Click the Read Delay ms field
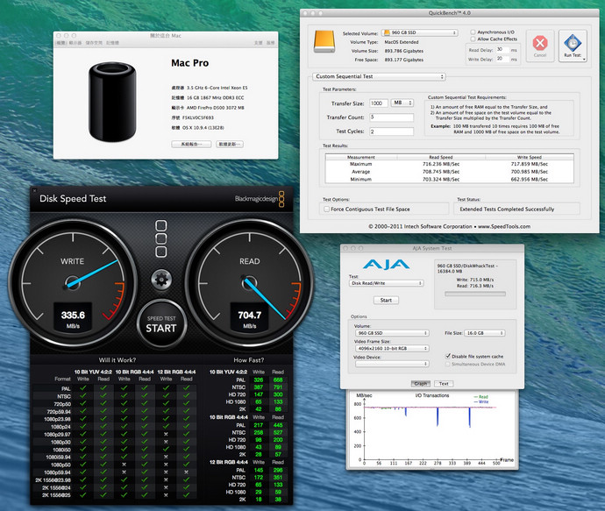The image size is (605, 511). [x=502, y=50]
